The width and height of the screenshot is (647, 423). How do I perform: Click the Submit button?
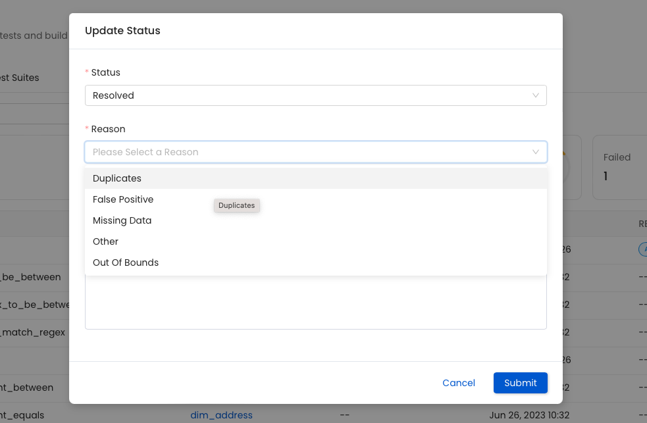520,383
